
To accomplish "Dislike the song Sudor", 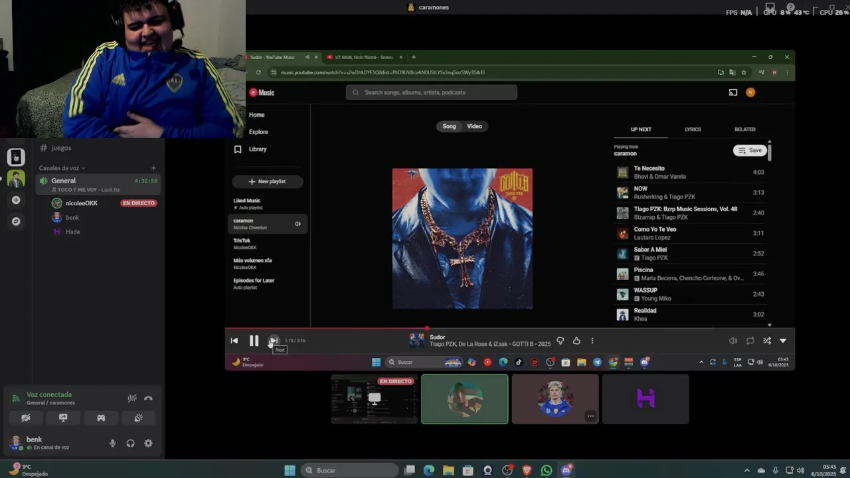I will pyautogui.click(x=560, y=341).
